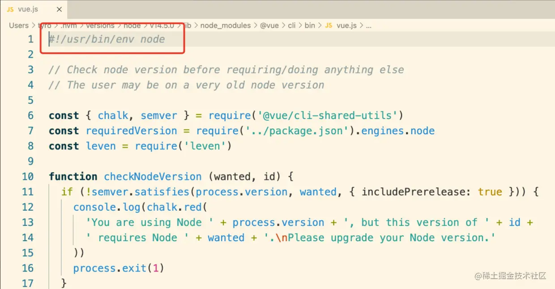Select the vue.js editor tab
Image resolution: width=555 pixels, height=289 pixels.
pyautogui.click(x=33, y=9)
